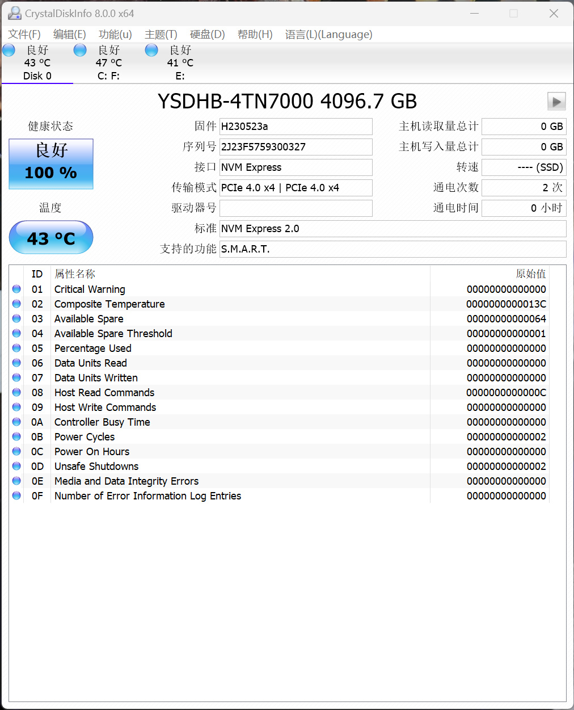The width and height of the screenshot is (574, 710).
Task: Click the blue status orb for E:
Action: (151, 50)
